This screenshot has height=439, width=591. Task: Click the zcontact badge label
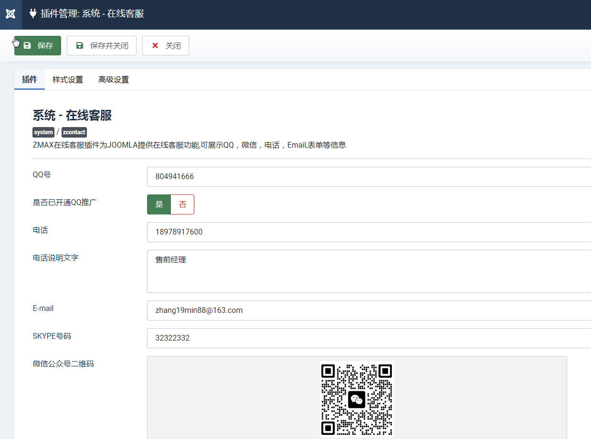coord(74,132)
